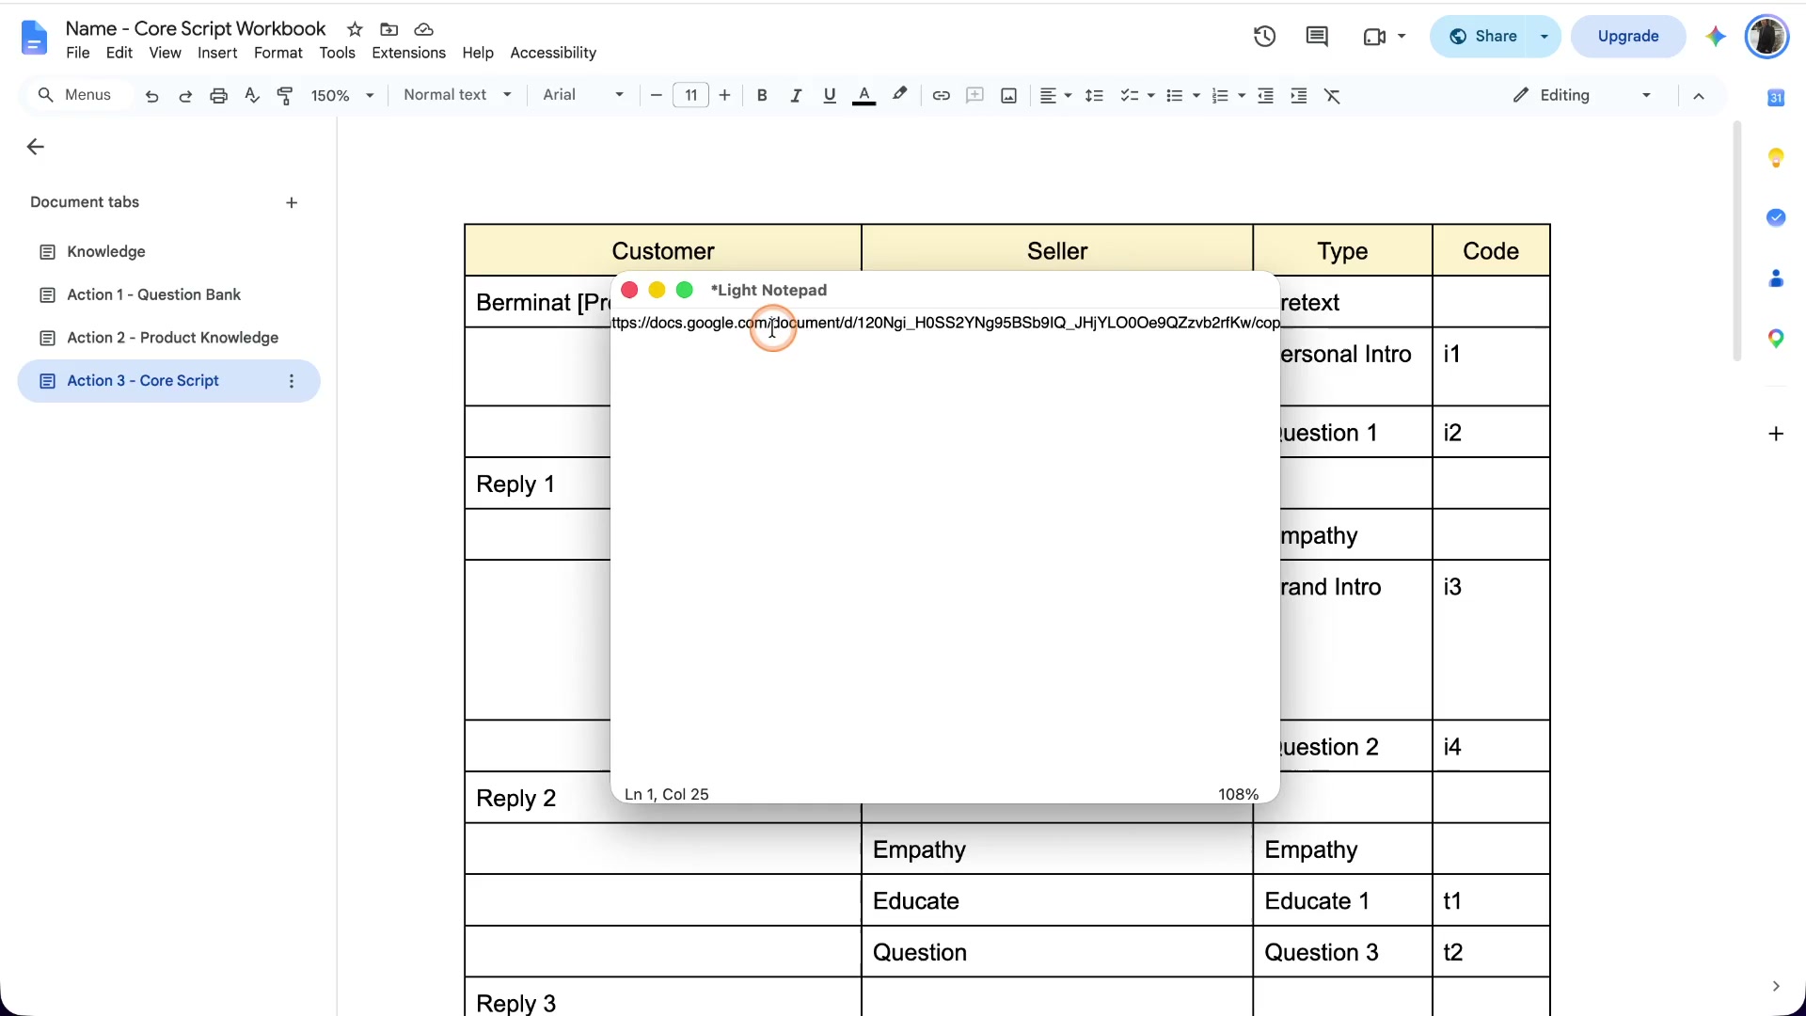
Task: Open the line spacing options
Action: tap(1094, 96)
